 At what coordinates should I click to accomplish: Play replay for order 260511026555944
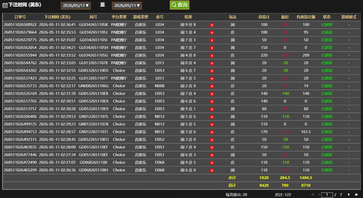pyautogui.click(x=212, y=55)
